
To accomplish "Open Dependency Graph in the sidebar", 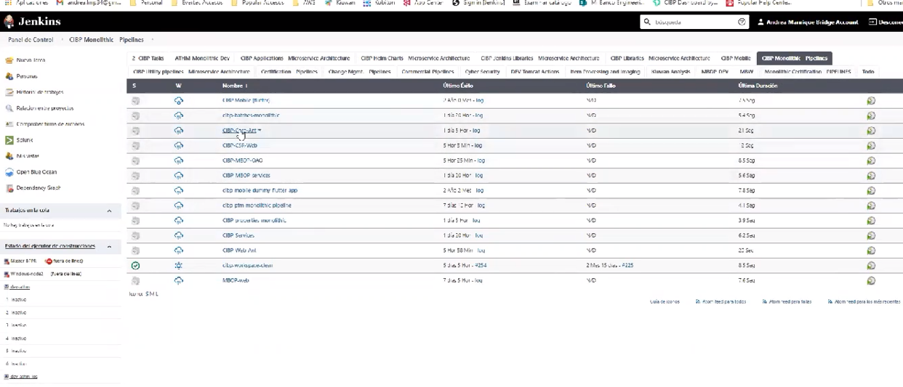I will tap(39, 188).
